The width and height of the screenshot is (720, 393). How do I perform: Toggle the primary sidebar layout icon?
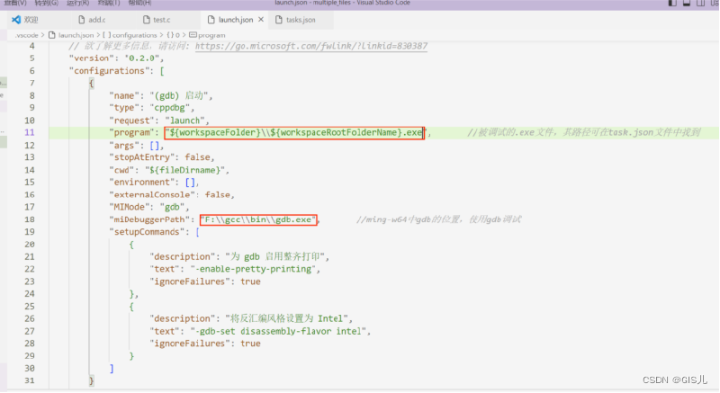click(x=672, y=3)
